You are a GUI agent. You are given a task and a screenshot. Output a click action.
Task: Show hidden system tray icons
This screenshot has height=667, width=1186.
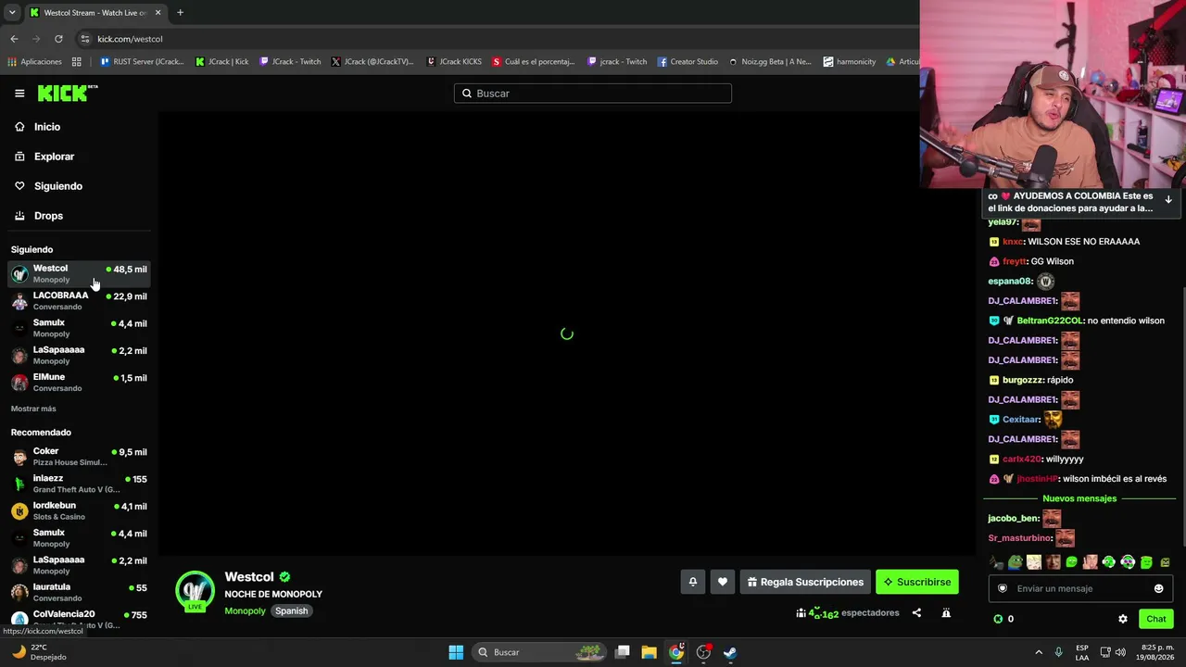[x=1039, y=652]
